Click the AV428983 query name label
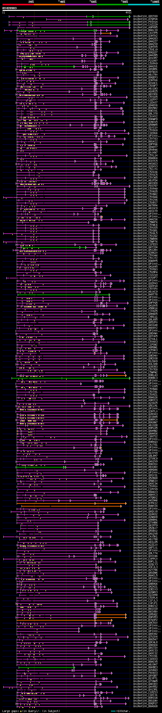Viewport: 162px width, 713px height. (9, 8)
